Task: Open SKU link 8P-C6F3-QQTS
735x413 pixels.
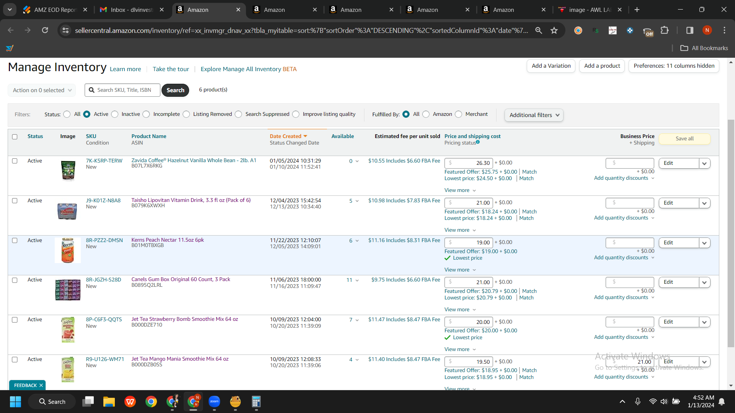Action: pyautogui.click(x=104, y=319)
